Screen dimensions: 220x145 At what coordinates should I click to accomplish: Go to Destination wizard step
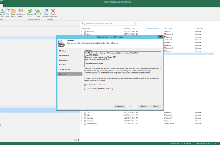(63, 60)
